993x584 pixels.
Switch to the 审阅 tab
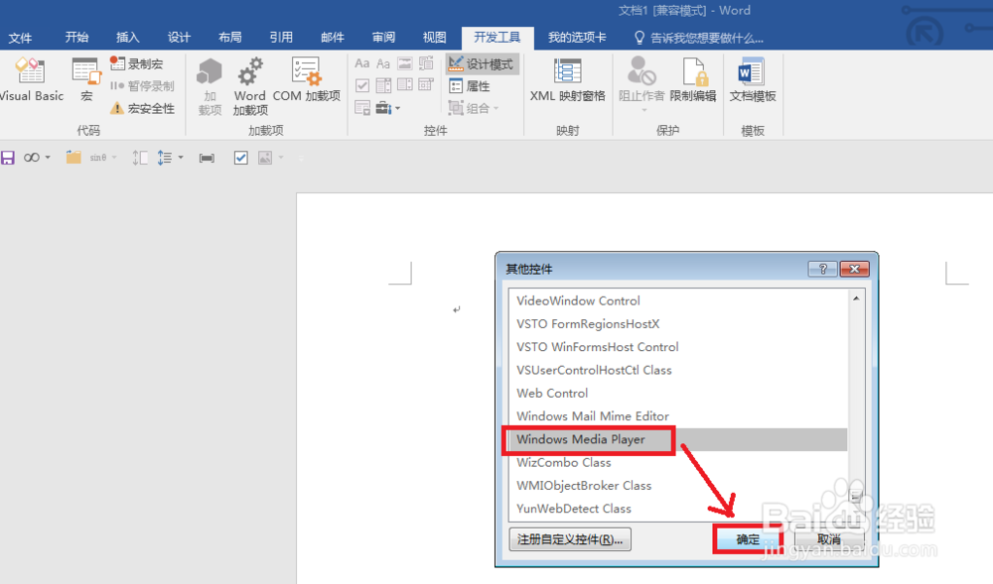[383, 38]
